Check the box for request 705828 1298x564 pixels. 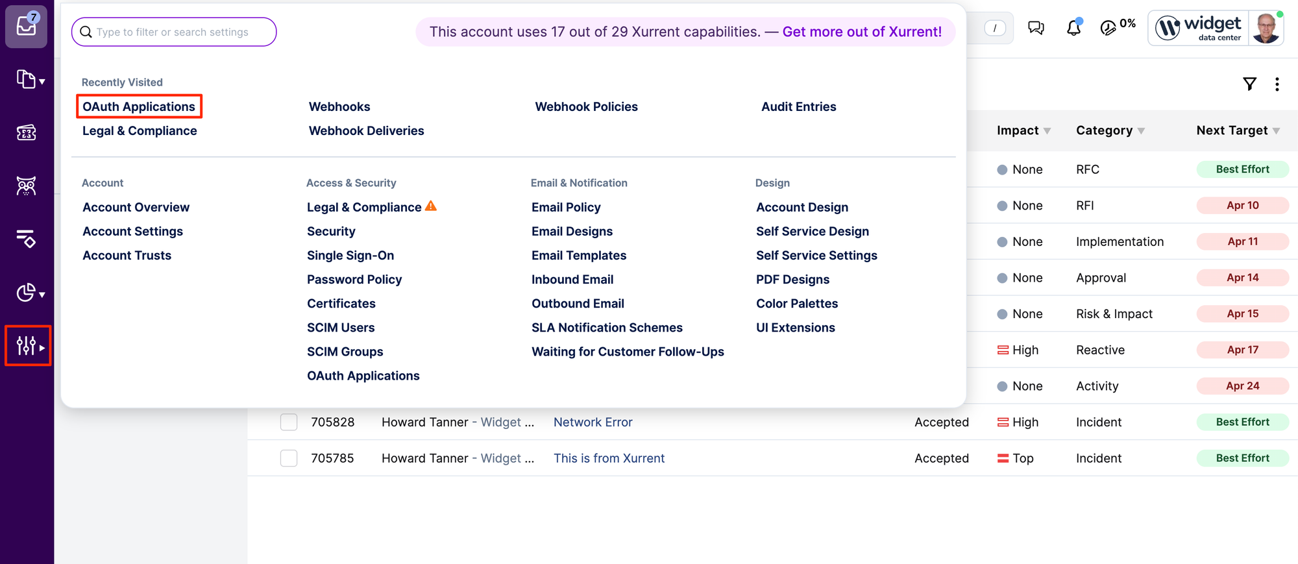coord(289,422)
